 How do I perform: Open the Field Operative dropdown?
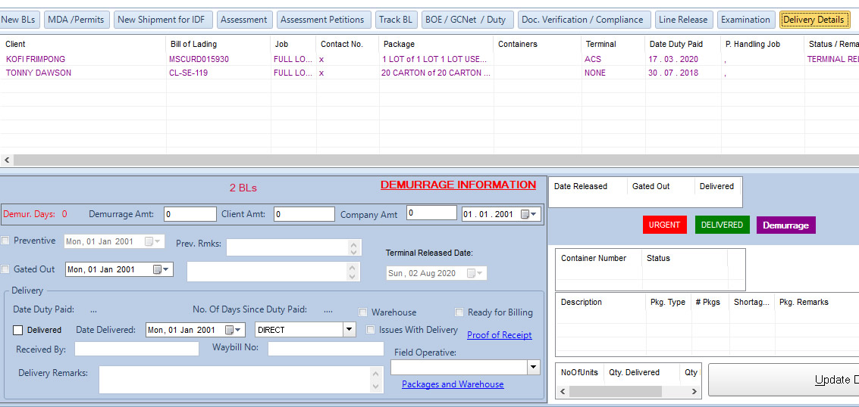533,367
